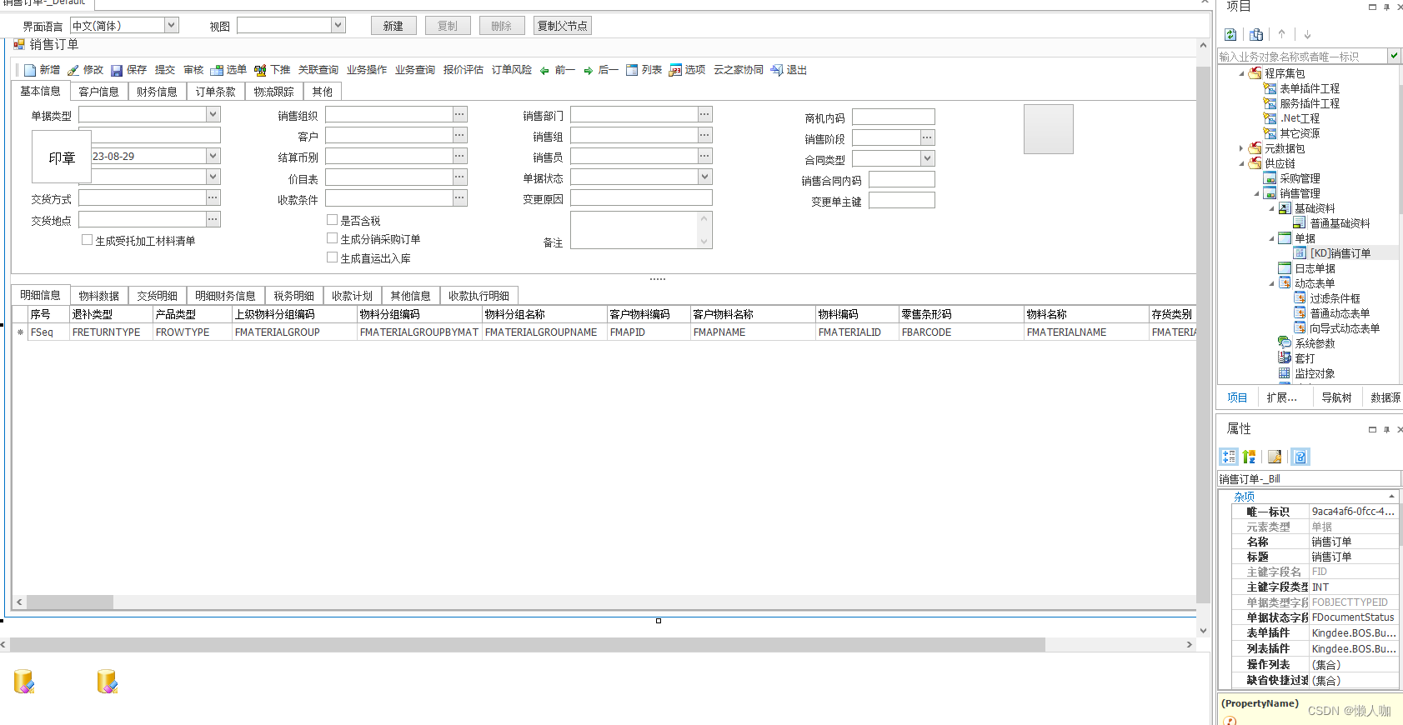Click the 保存 (save) disk icon
The image size is (1403, 725).
(117, 70)
